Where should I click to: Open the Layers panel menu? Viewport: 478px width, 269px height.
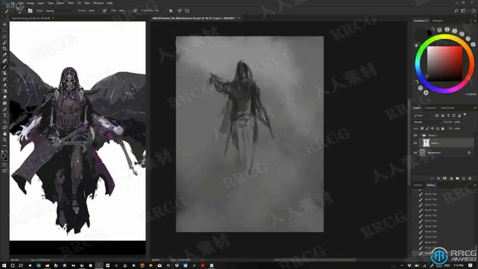475,108
